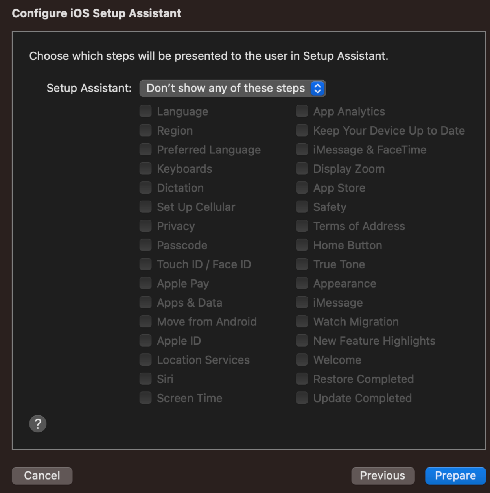Click the Prepare button
The height and width of the screenshot is (493, 490).
click(455, 476)
